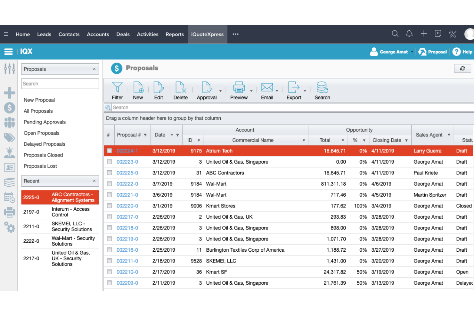The image size is (474, 316).
Task: Open Pending Approvals in sidebar
Action: [x=45, y=122]
